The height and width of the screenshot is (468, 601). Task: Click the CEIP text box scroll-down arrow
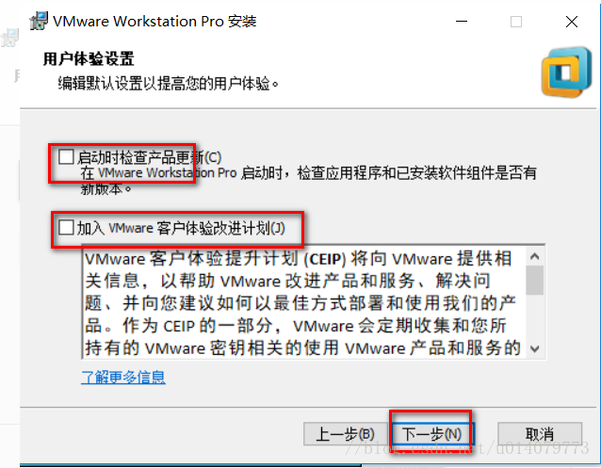(x=535, y=348)
